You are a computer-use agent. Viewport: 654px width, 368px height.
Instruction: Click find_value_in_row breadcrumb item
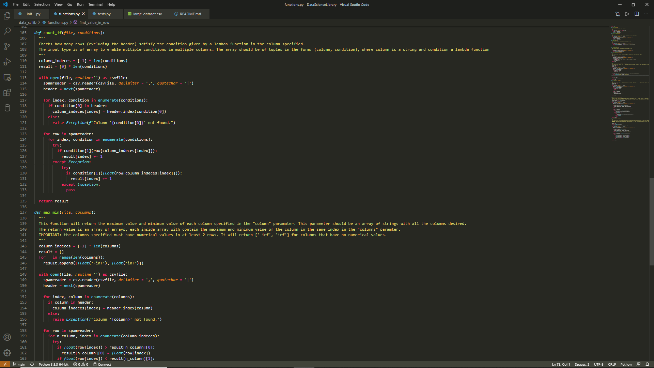(94, 22)
